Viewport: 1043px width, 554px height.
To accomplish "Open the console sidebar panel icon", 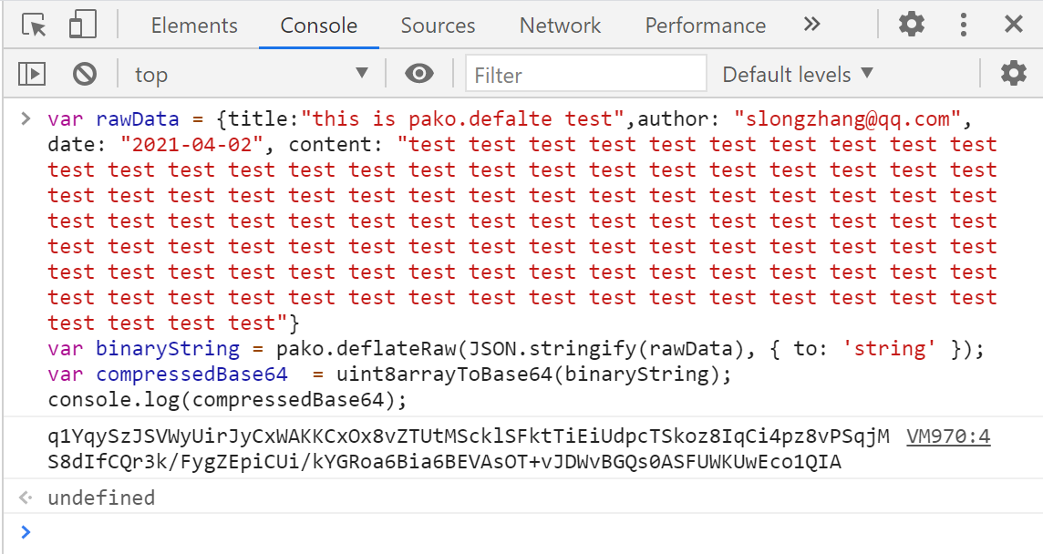I will pos(31,74).
